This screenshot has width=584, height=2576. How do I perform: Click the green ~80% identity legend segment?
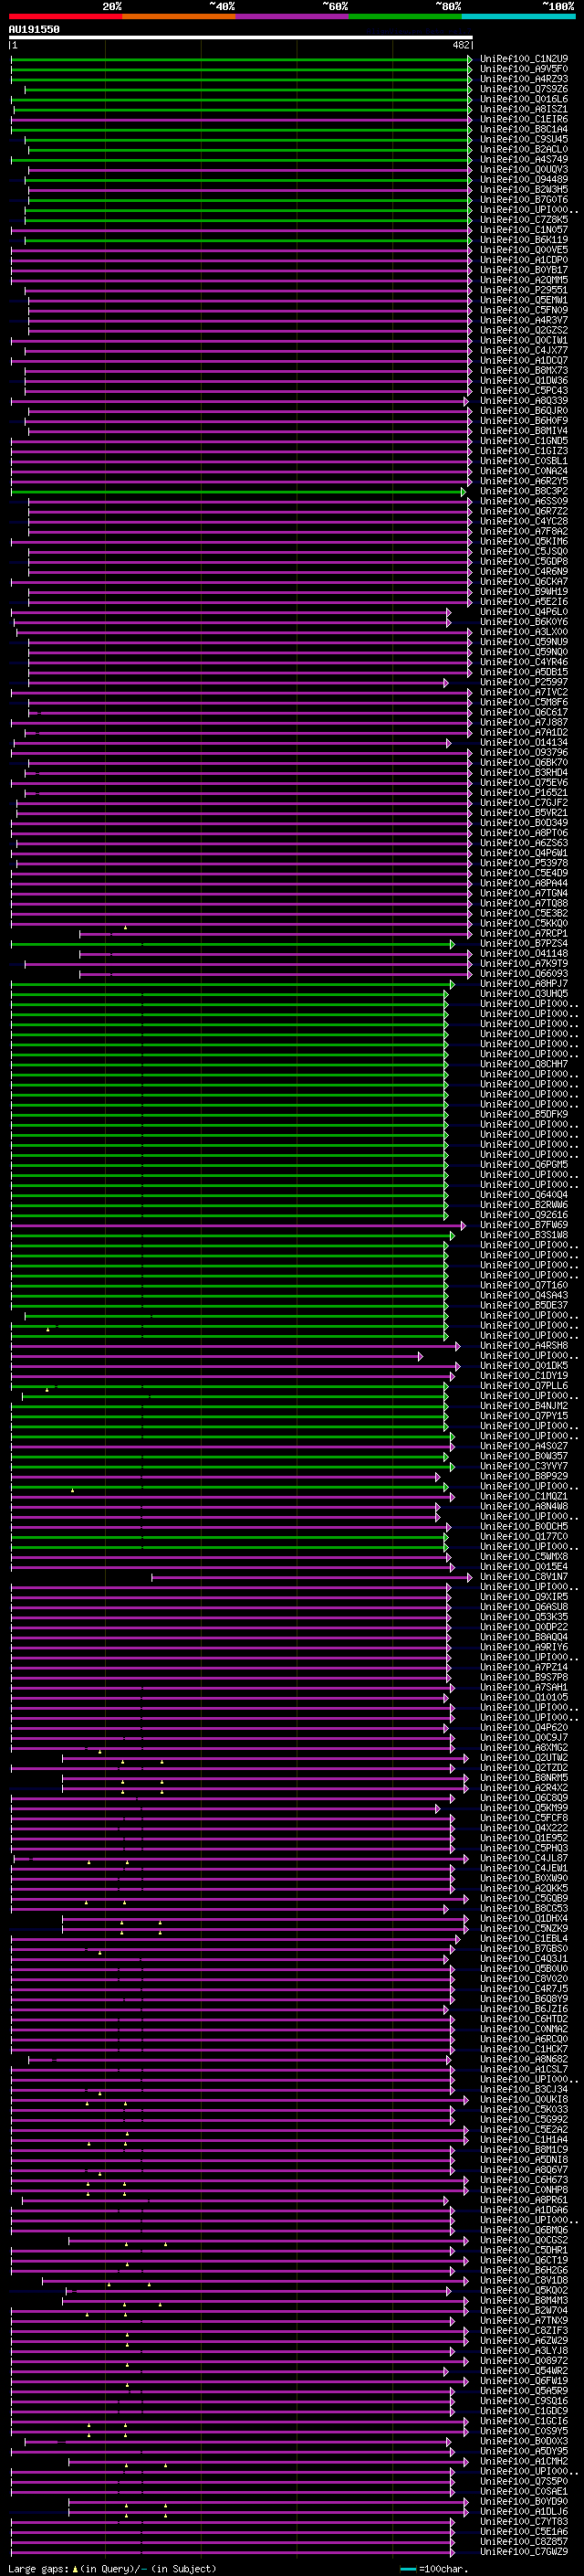(405, 16)
